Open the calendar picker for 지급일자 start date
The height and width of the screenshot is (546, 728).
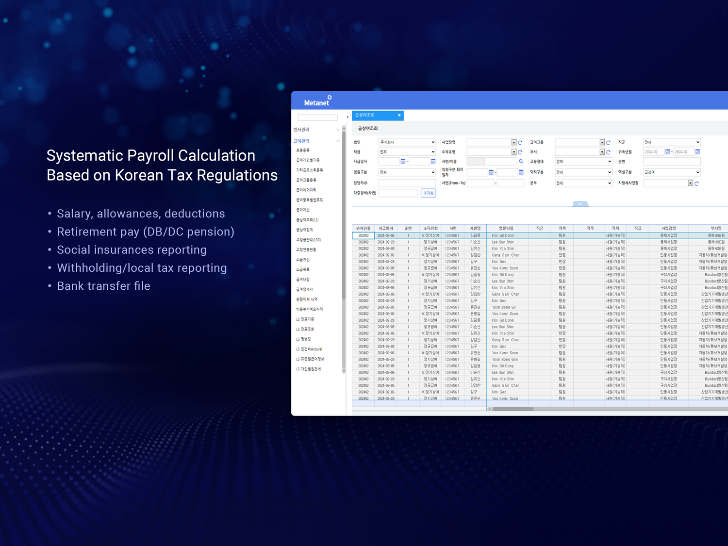coord(403,161)
